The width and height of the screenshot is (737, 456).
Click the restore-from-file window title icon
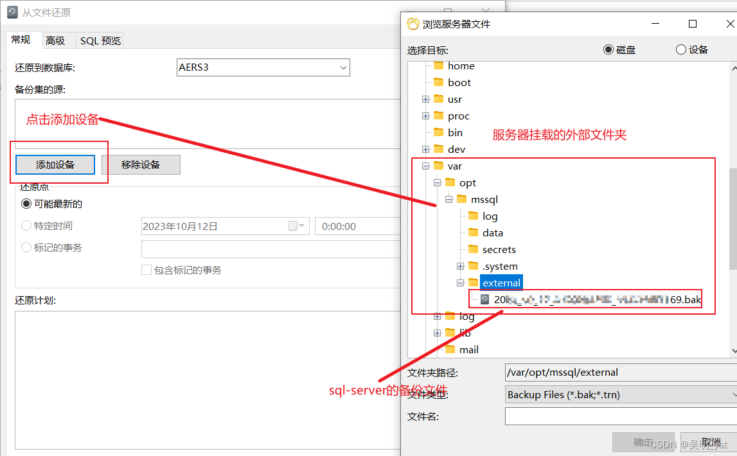pyautogui.click(x=13, y=12)
